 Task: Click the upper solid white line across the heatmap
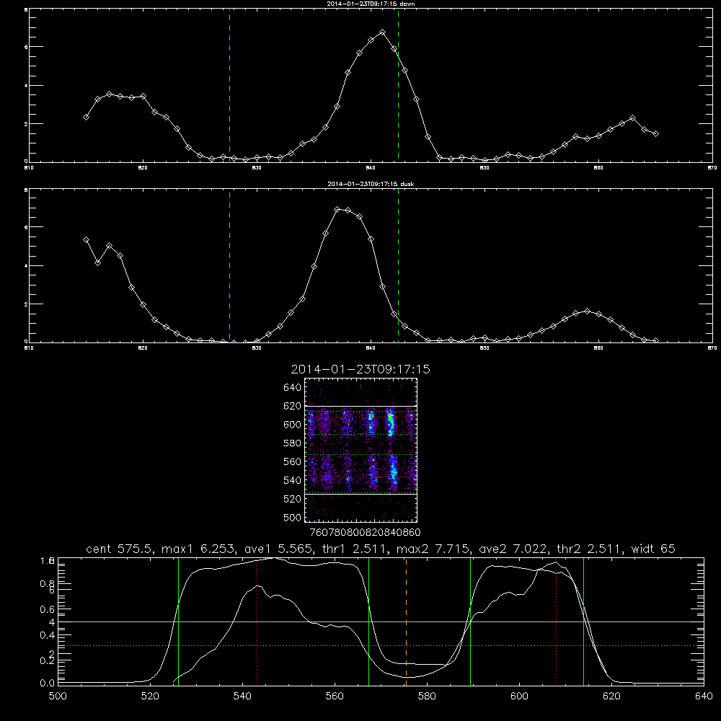pyautogui.click(x=361, y=406)
